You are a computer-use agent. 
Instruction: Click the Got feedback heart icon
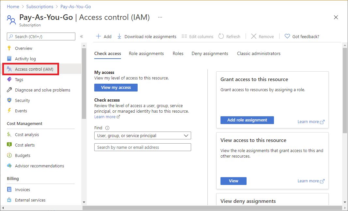(x=287, y=36)
